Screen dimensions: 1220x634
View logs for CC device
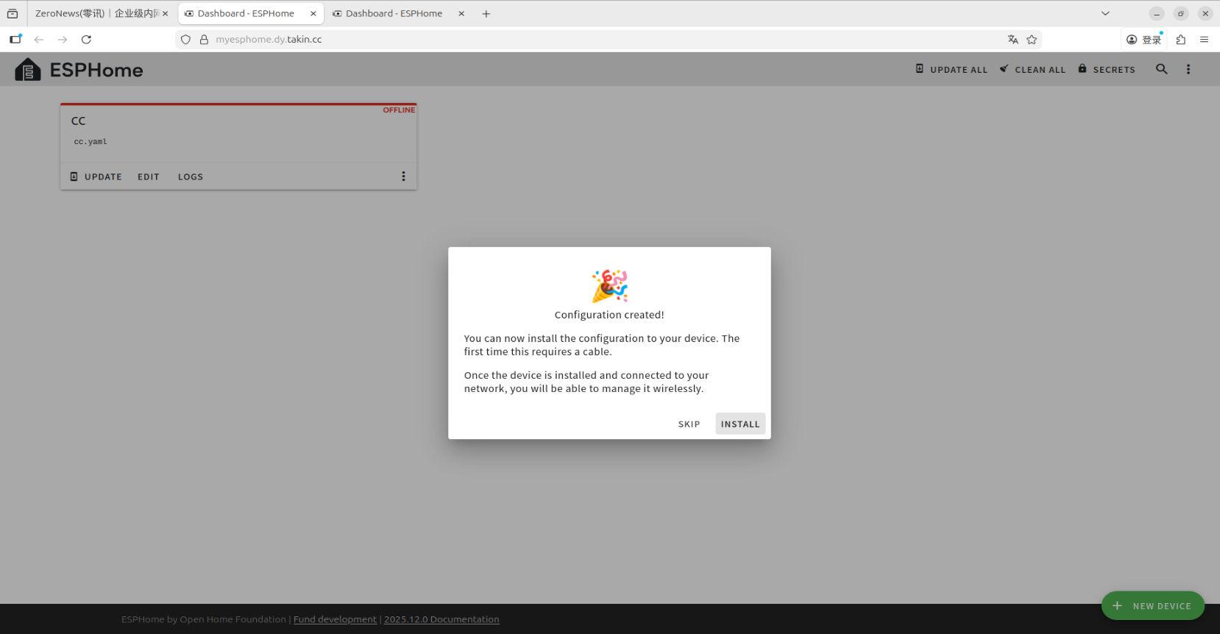pyautogui.click(x=190, y=177)
